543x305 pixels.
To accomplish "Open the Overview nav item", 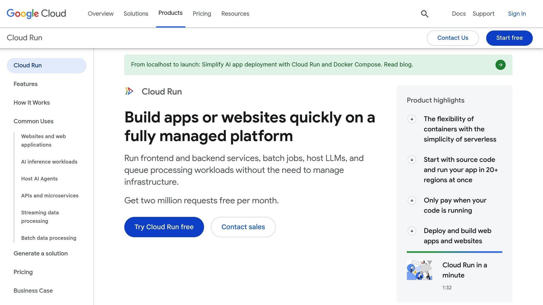I will 100,14.
